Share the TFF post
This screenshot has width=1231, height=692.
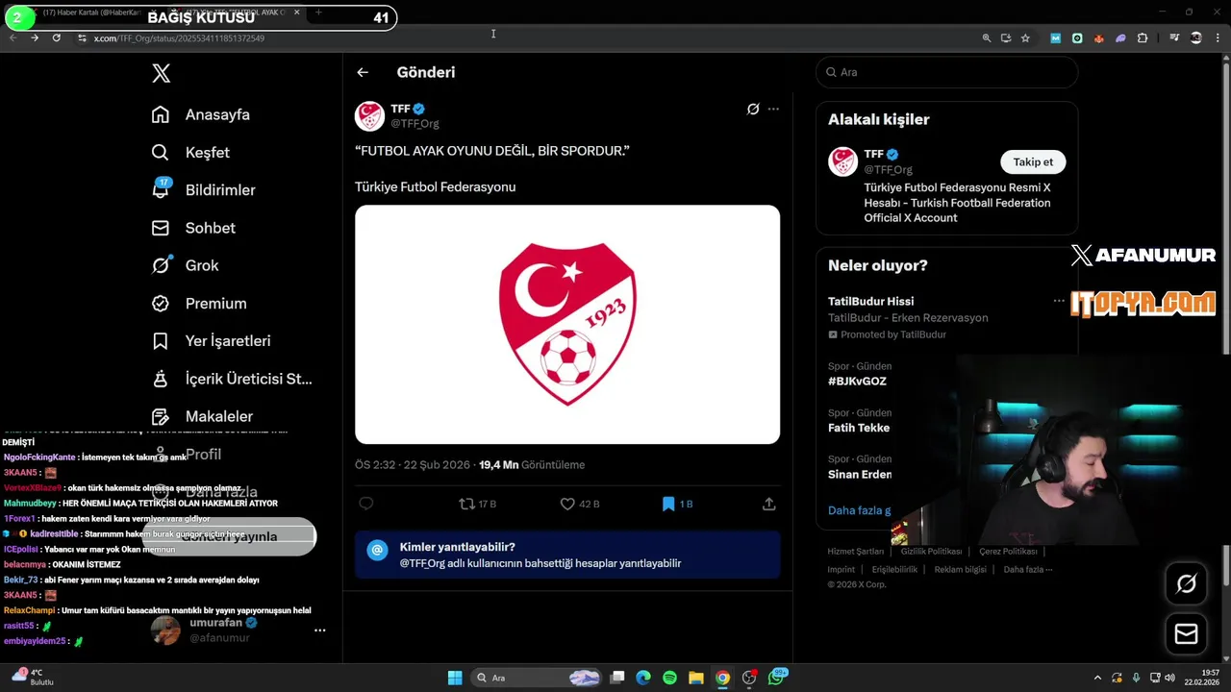click(x=769, y=504)
